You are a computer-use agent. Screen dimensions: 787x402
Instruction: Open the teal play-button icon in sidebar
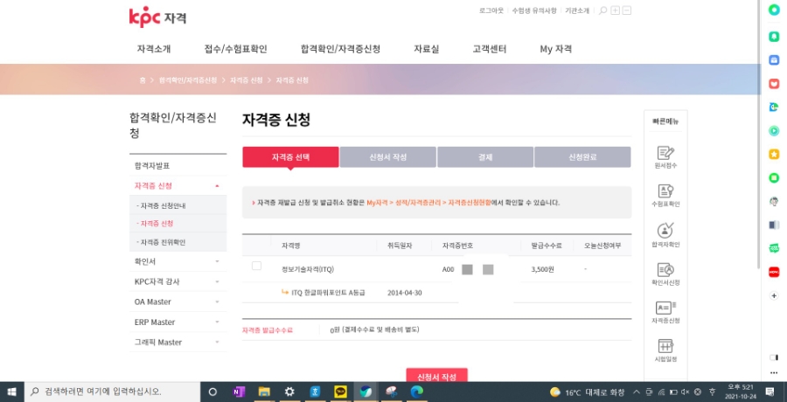(x=774, y=130)
